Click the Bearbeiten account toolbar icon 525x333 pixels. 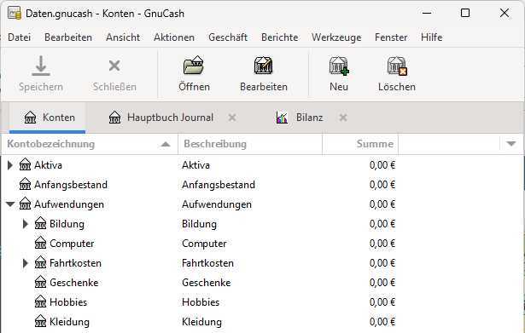pyautogui.click(x=264, y=66)
